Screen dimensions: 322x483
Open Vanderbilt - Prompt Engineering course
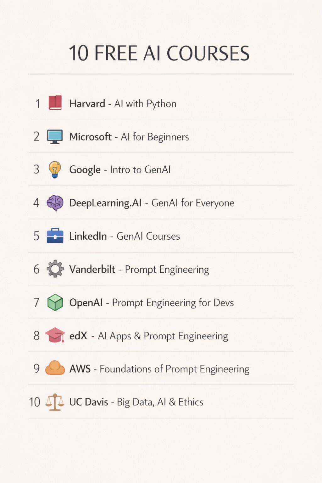139,269
